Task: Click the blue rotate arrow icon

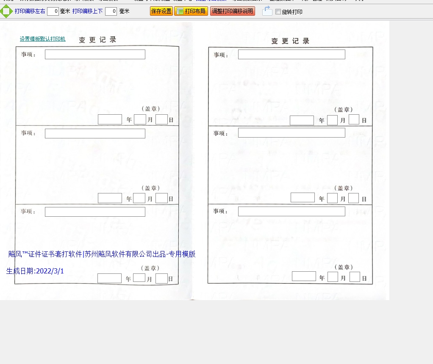Action: [267, 11]
